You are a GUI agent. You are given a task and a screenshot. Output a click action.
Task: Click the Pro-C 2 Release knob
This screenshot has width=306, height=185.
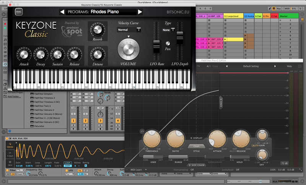[241, 139]
